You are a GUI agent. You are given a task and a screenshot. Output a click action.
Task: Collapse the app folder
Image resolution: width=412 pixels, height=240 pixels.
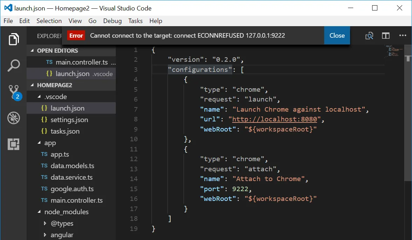[x=39, y=143]
